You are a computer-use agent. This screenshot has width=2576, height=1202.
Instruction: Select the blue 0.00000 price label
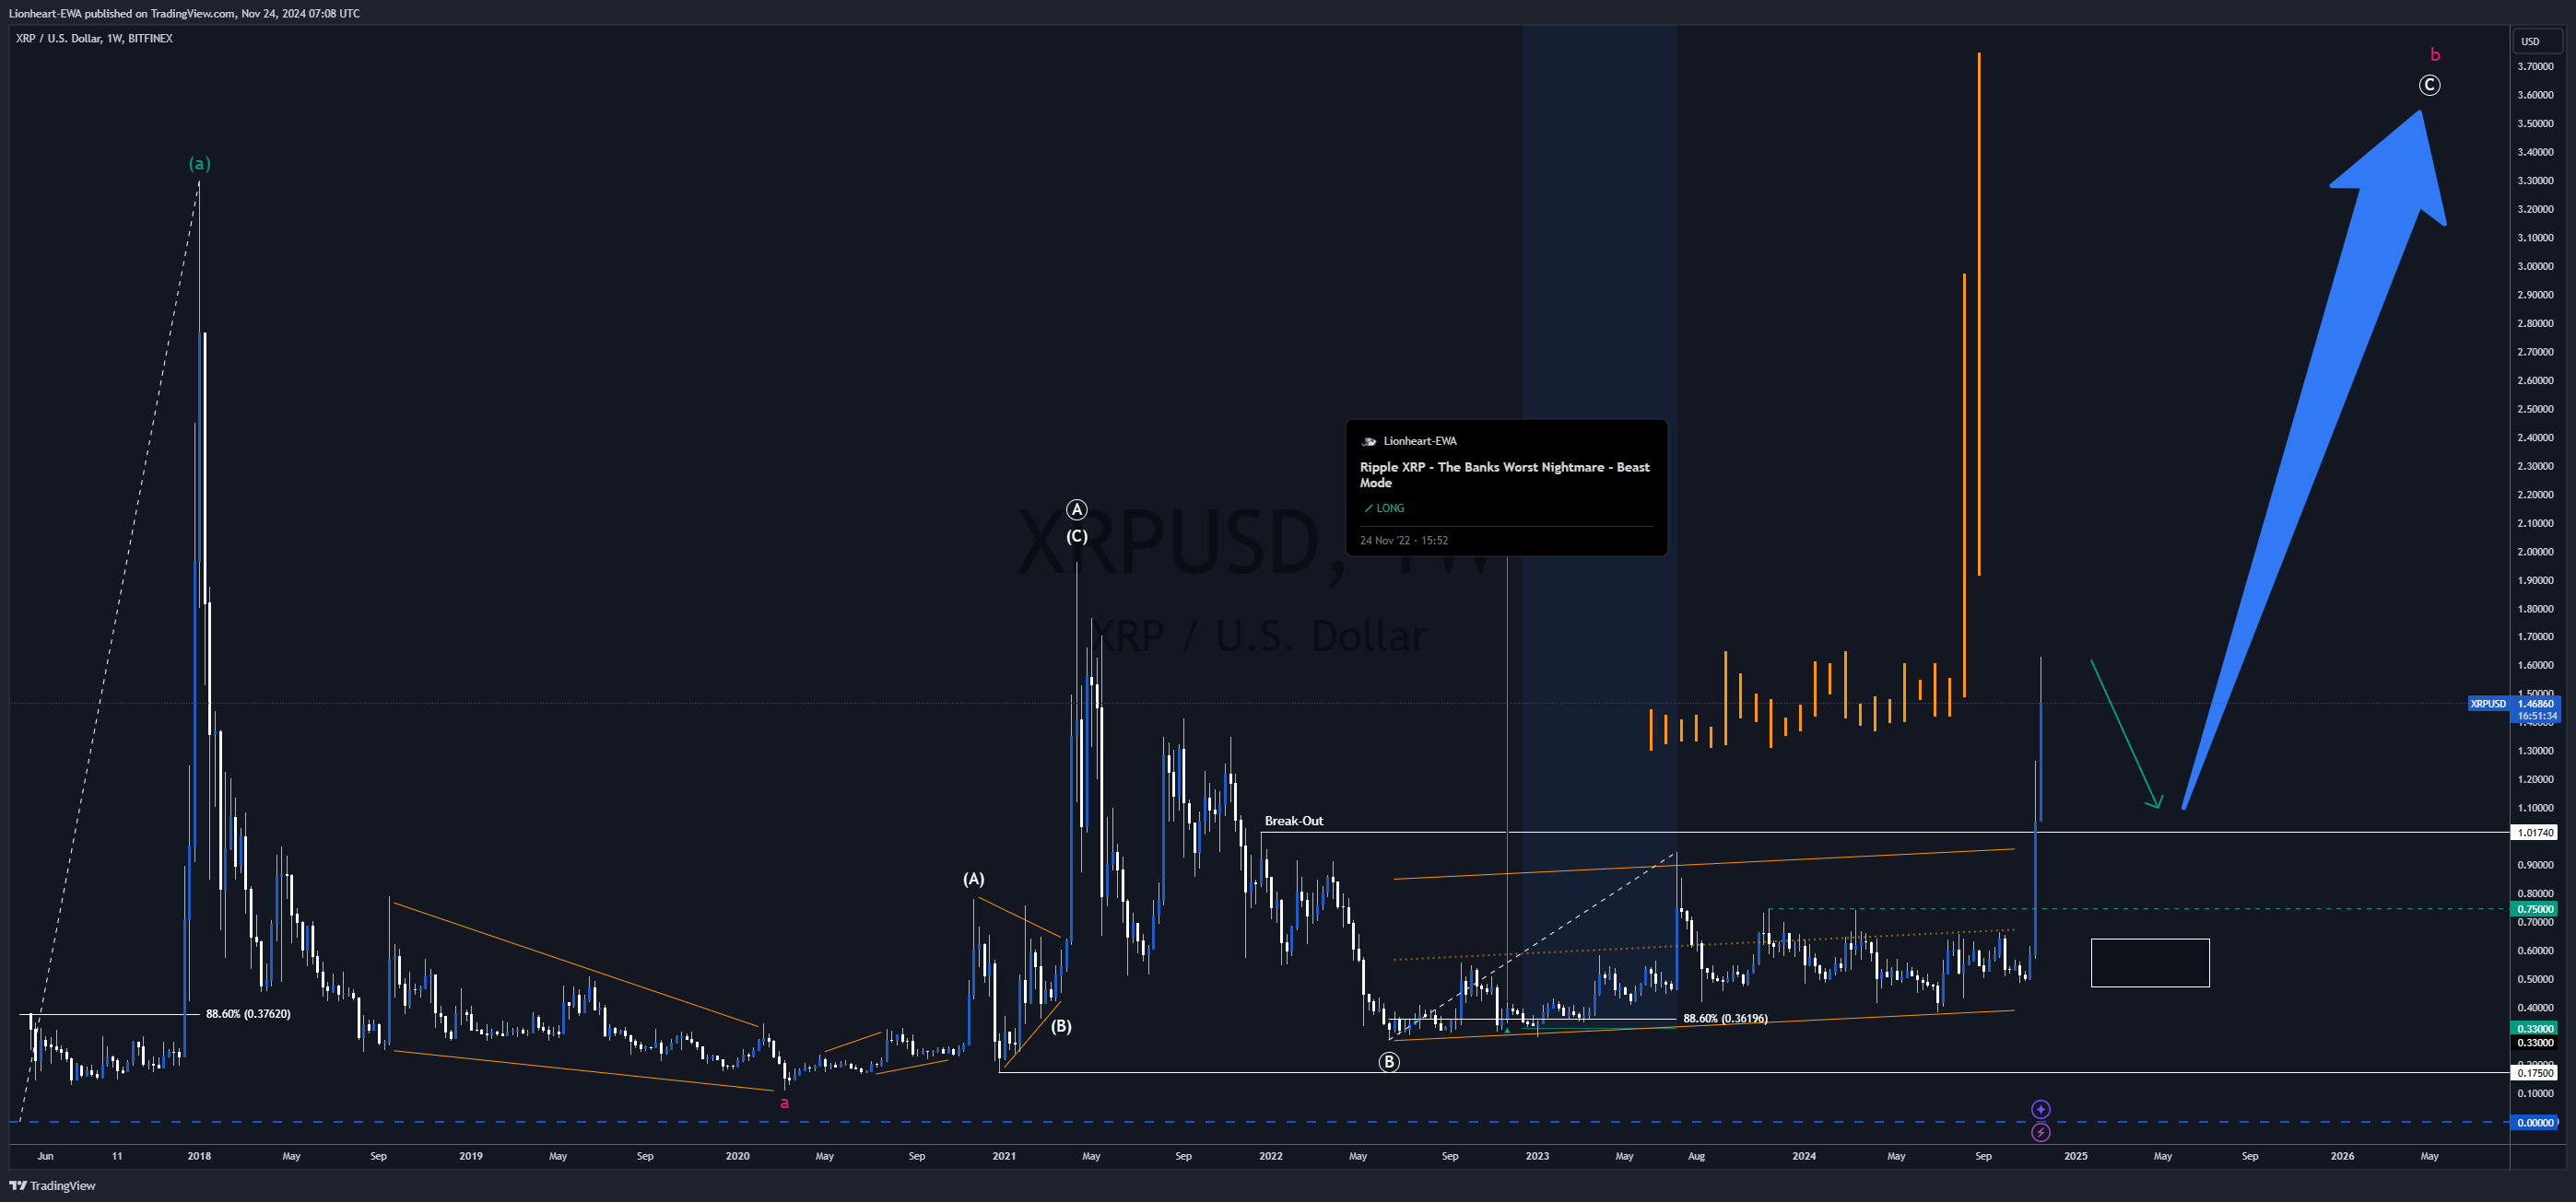click(2535, 1122)
